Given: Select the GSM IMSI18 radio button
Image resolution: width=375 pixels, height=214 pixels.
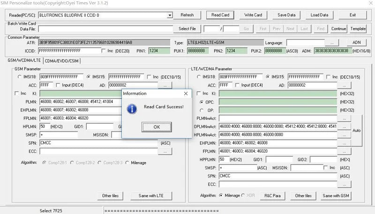Looking at the screenshot, I should (x=20, y=77).
